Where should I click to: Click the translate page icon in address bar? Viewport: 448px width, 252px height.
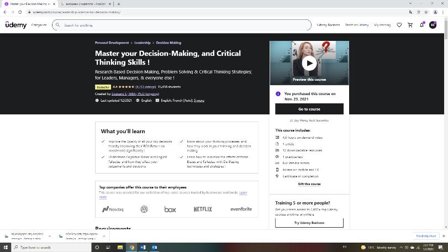pos(410,12)
